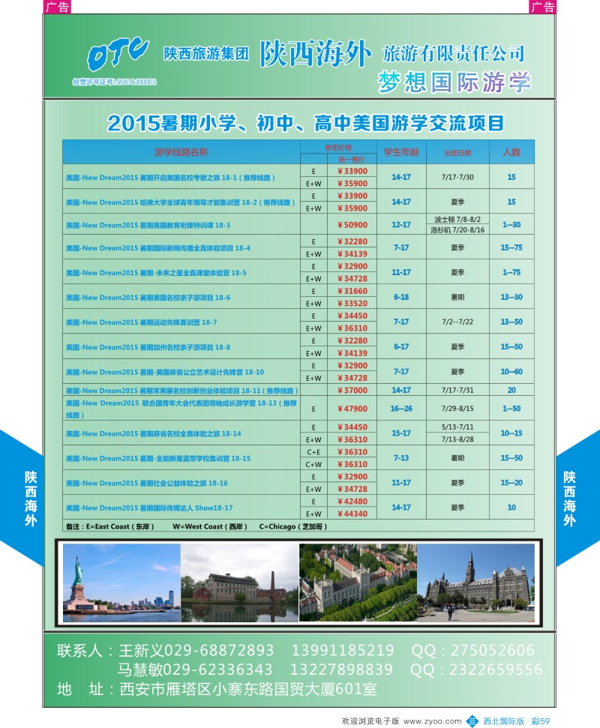Click the 出团日期 column header
The image size is (600, 728).
tap(457, 153)
